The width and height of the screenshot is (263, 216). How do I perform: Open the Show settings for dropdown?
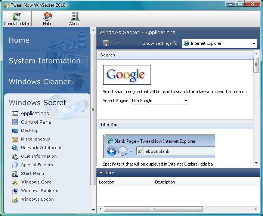point(219,43)
